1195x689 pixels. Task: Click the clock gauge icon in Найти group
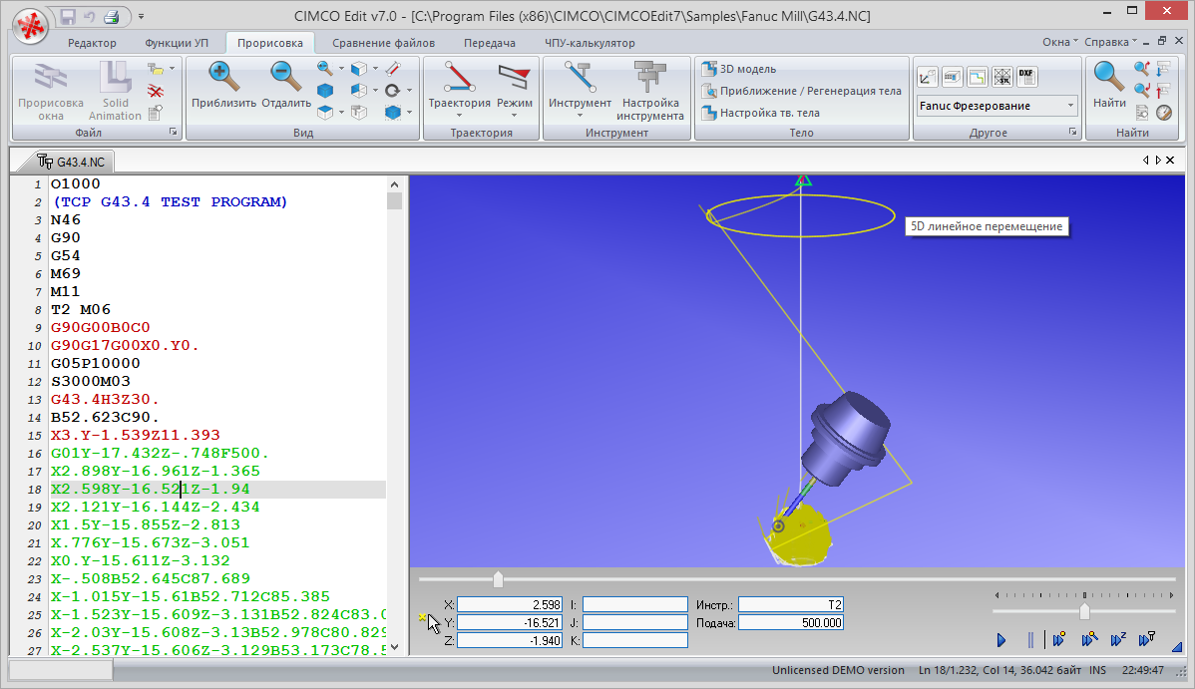coord(1164,113)
